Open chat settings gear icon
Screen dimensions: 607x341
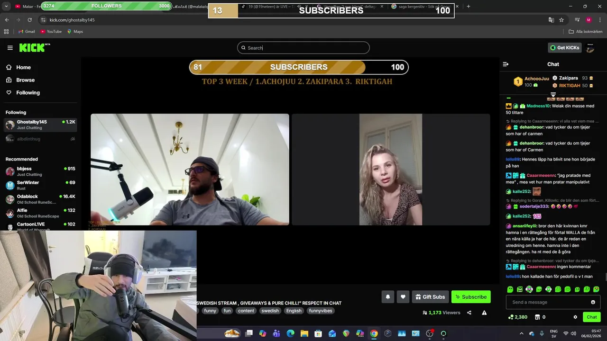click(575, 317)
